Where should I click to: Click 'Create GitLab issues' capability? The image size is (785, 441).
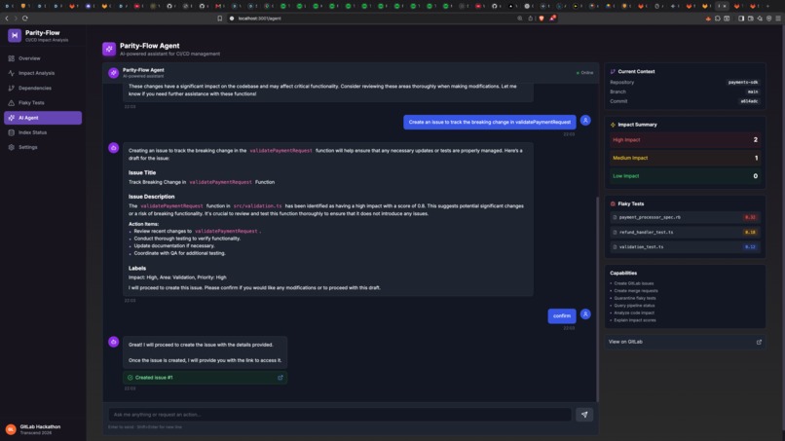click(634, 283)
